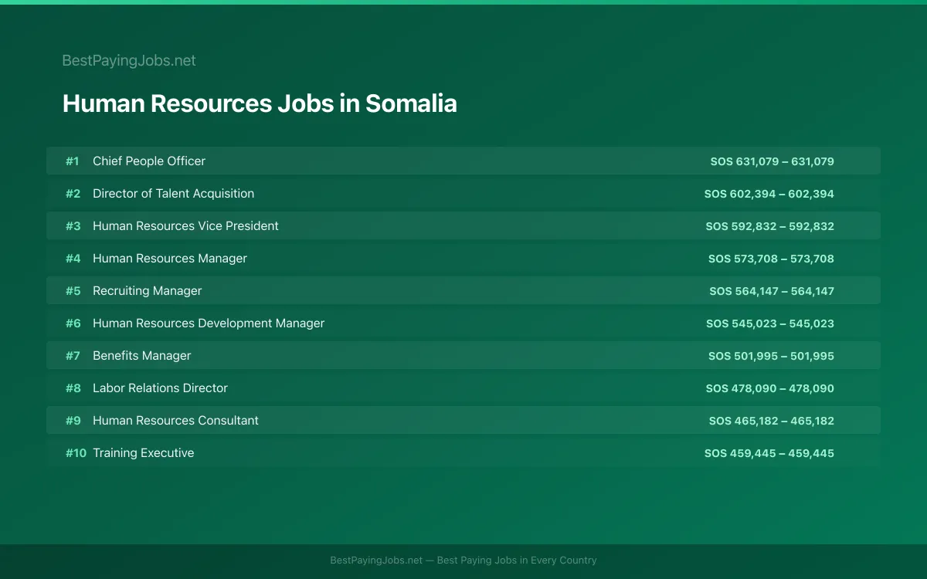927x579 pixels.
Task: Click salary SOS 478,090 – 478,090
Action: tap(770, 388)
